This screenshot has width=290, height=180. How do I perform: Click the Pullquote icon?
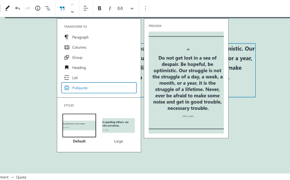tap(67, 88)
